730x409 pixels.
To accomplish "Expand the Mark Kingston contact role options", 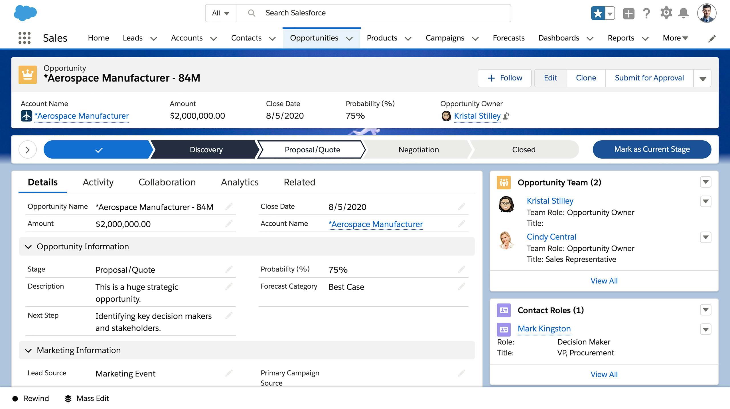I will [x=706, y=329].
